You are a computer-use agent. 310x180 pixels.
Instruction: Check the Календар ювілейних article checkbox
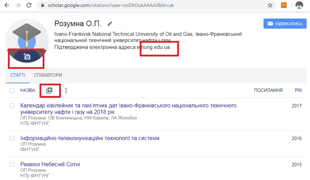pos(12,105)
